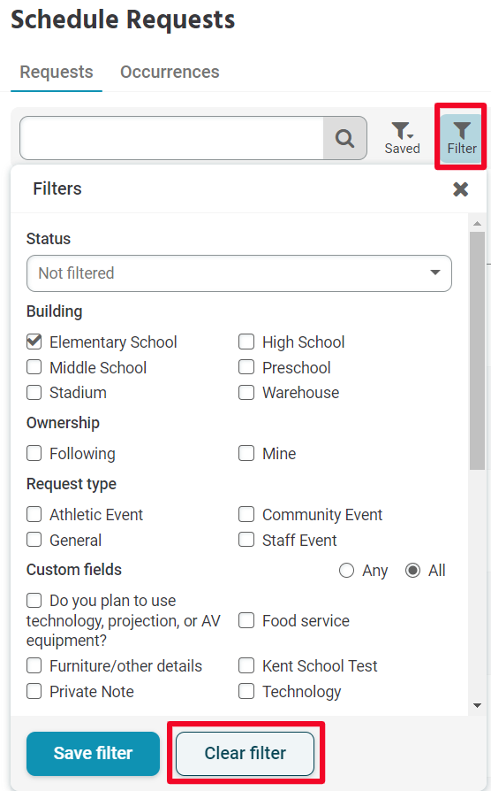Click the Status dropdown arrow
Image resolution: width=491 pixels, height=791 pixels.
[435, 273]
